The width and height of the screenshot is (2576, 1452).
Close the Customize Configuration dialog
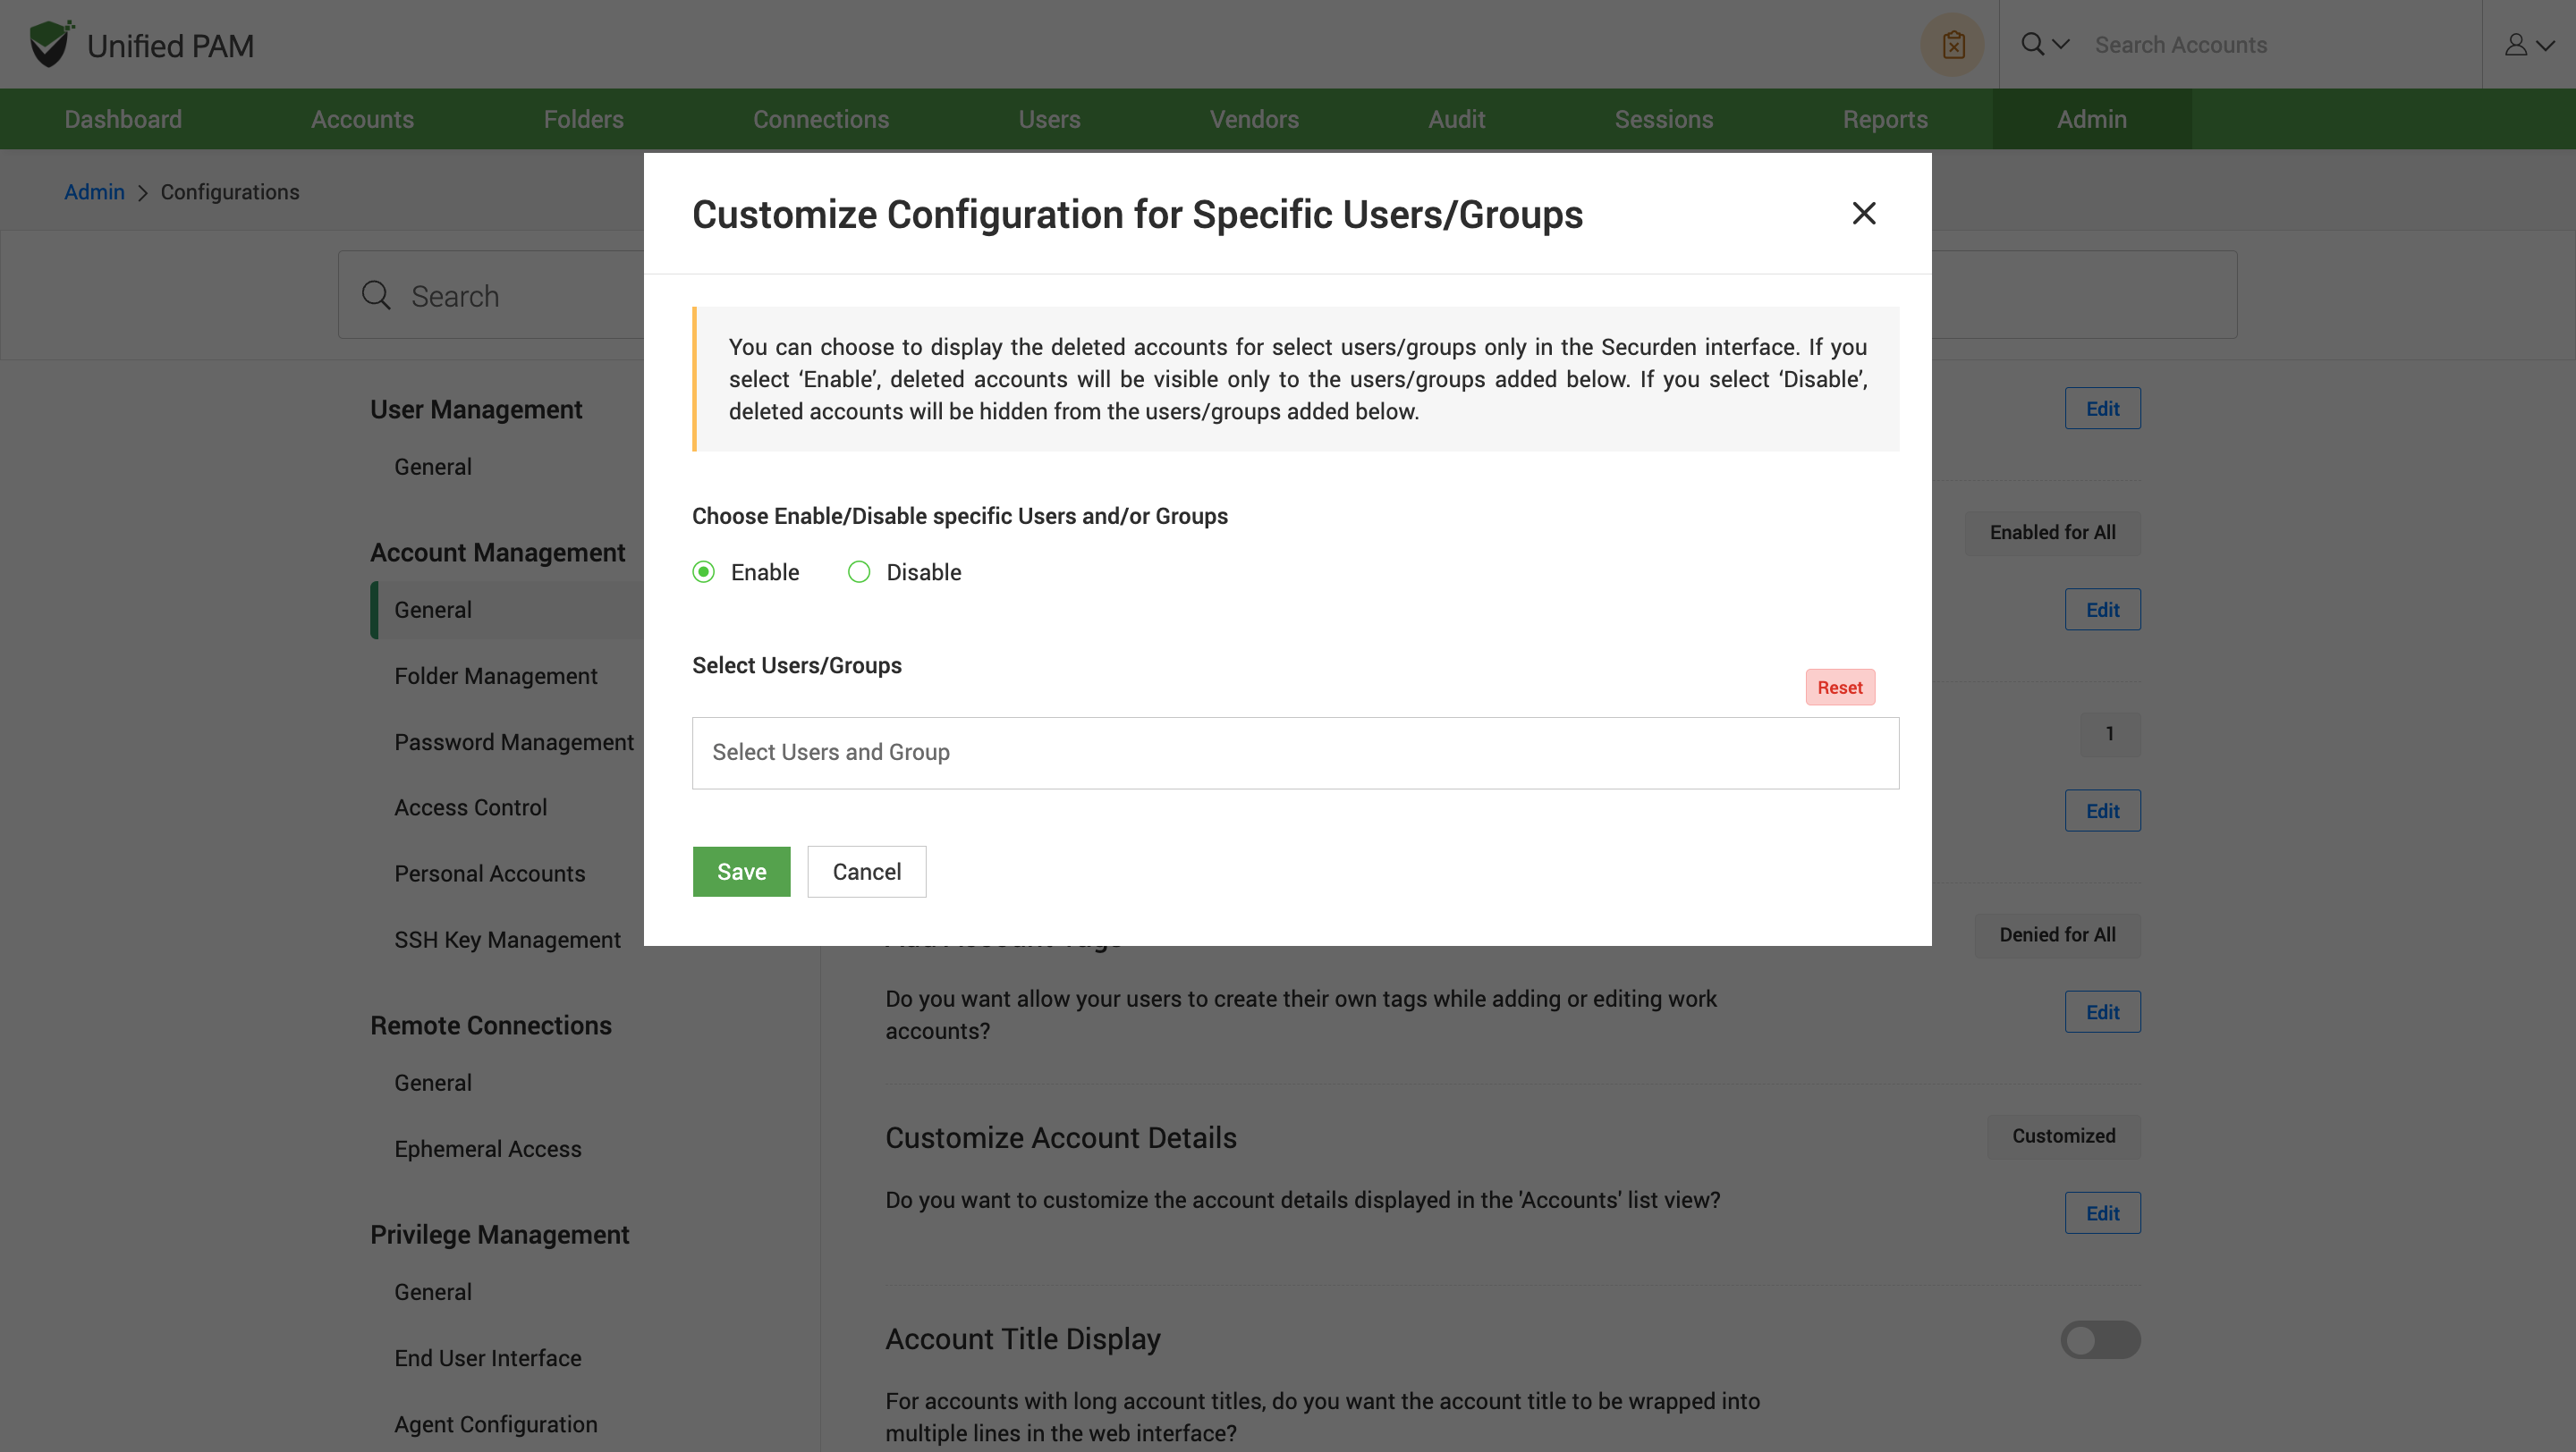1863,214
